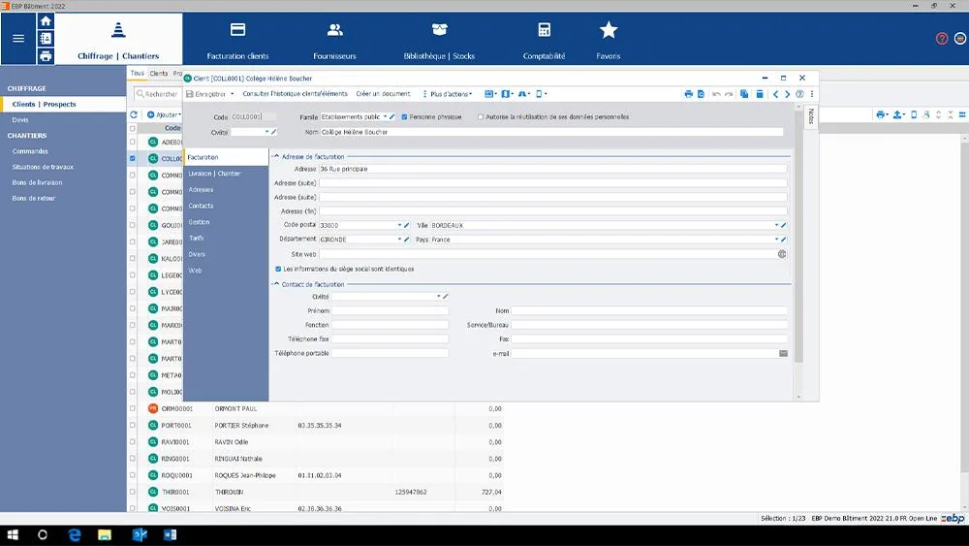Click Consulter l'historique clients/éléments
The height and width of the screenshot is (546, 969).
coord(295,94)
